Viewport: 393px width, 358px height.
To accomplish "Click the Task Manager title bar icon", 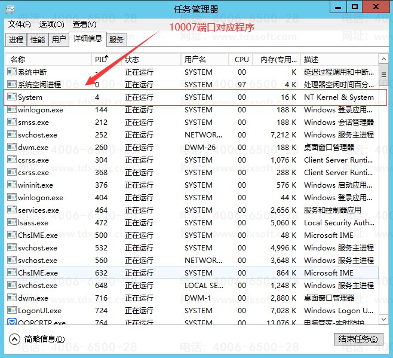I will [11, 8].
